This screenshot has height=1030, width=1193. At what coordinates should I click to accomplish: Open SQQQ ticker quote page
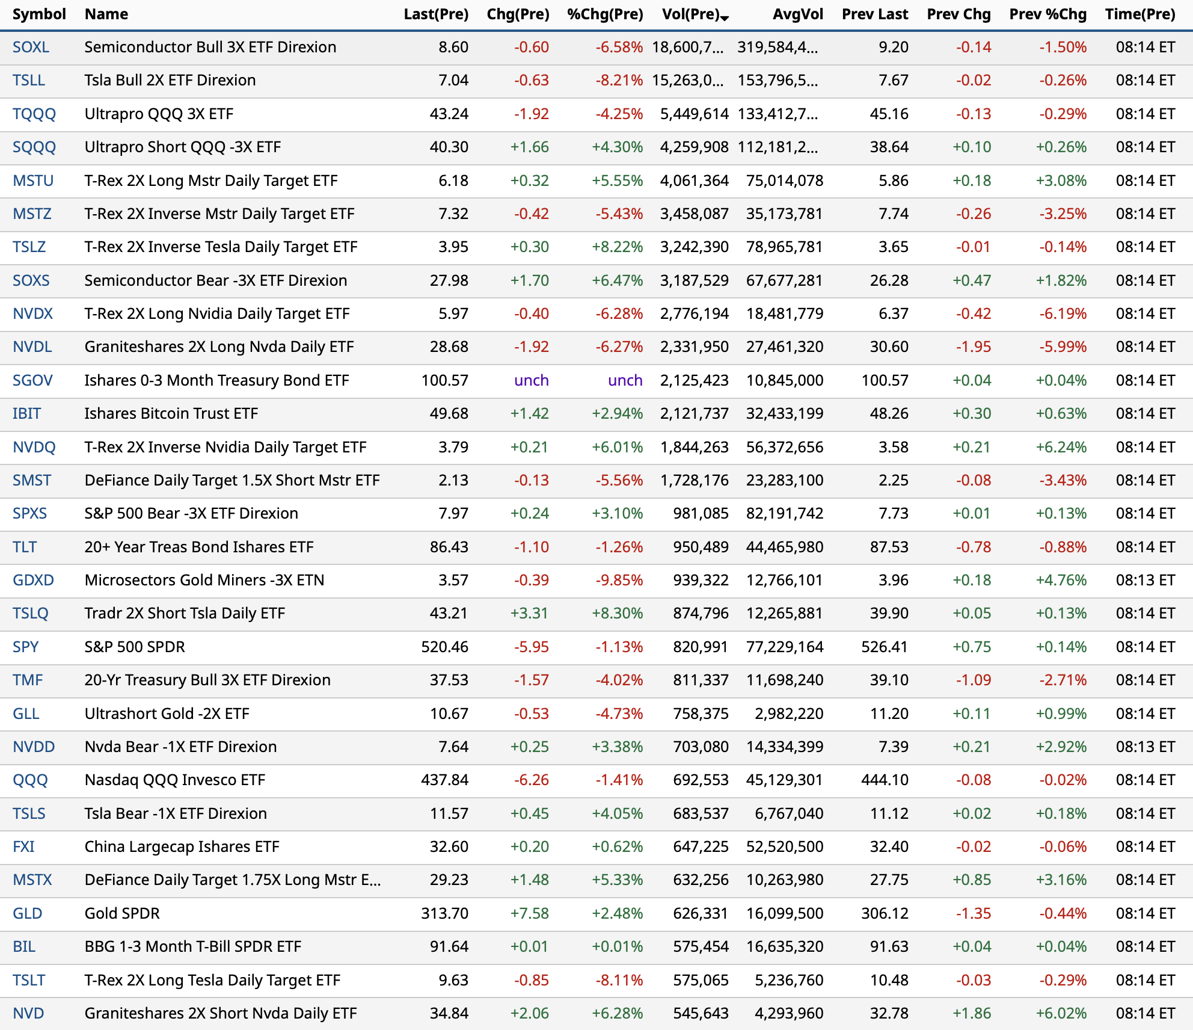click(34, 147)
